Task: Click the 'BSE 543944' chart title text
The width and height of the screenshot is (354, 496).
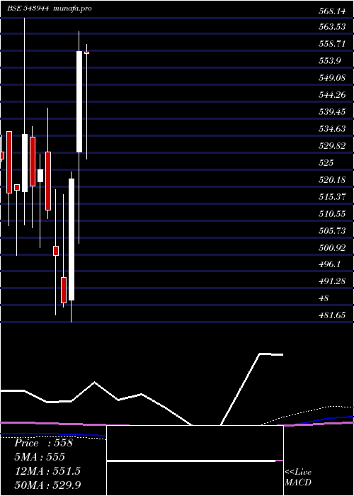Action: pos(28,9)
